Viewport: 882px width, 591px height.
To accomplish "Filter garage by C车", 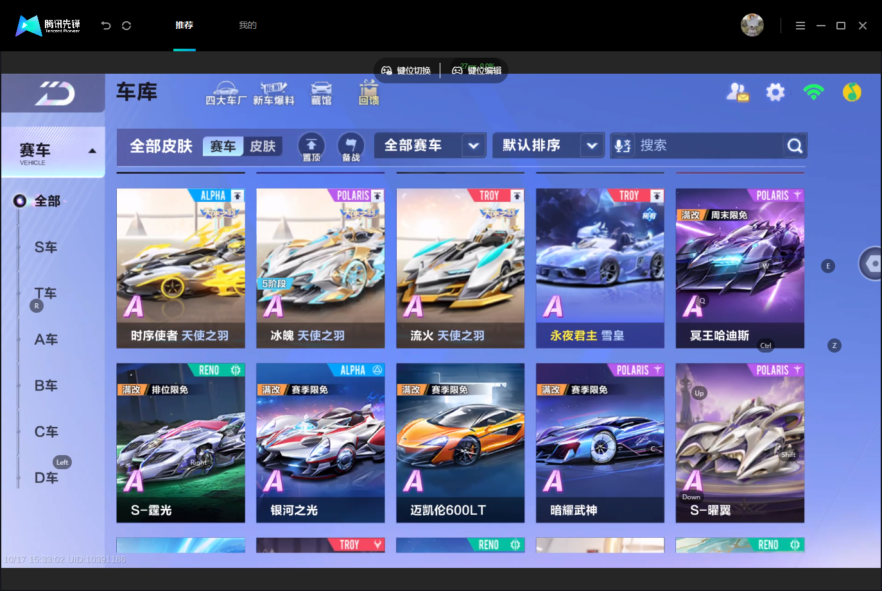I will [x=46, y=432].
